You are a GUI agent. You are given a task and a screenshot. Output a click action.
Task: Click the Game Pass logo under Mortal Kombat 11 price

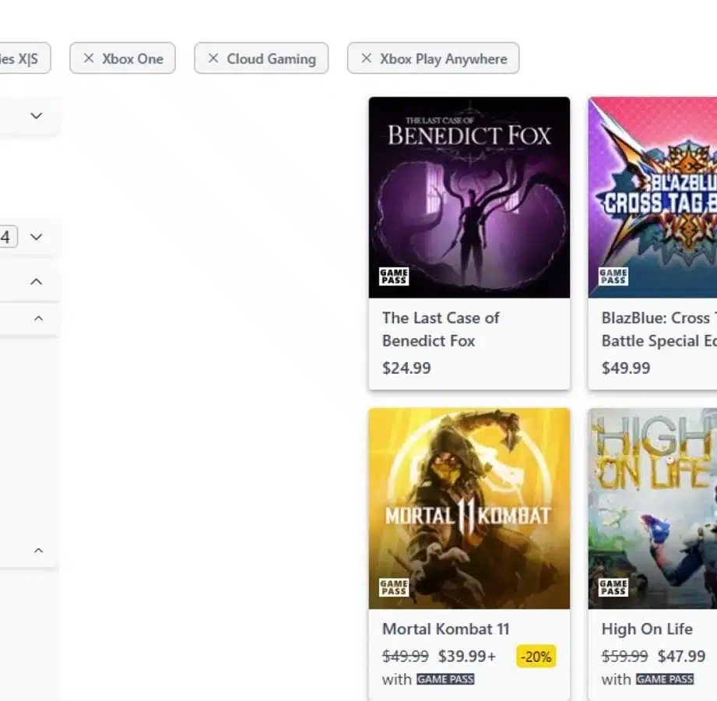coord(445,679)
